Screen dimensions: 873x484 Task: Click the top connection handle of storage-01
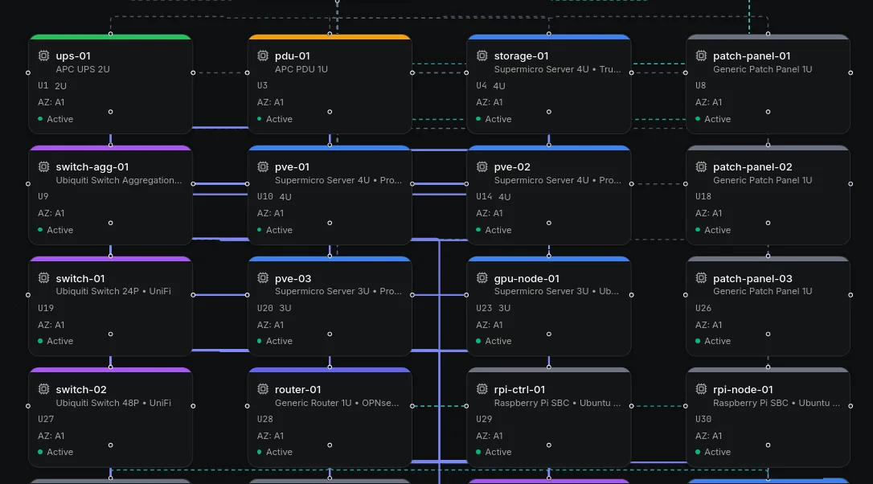(x=549, y=34)
